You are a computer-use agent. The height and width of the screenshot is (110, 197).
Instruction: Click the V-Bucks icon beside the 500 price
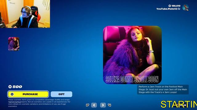[x=10, y=87]
